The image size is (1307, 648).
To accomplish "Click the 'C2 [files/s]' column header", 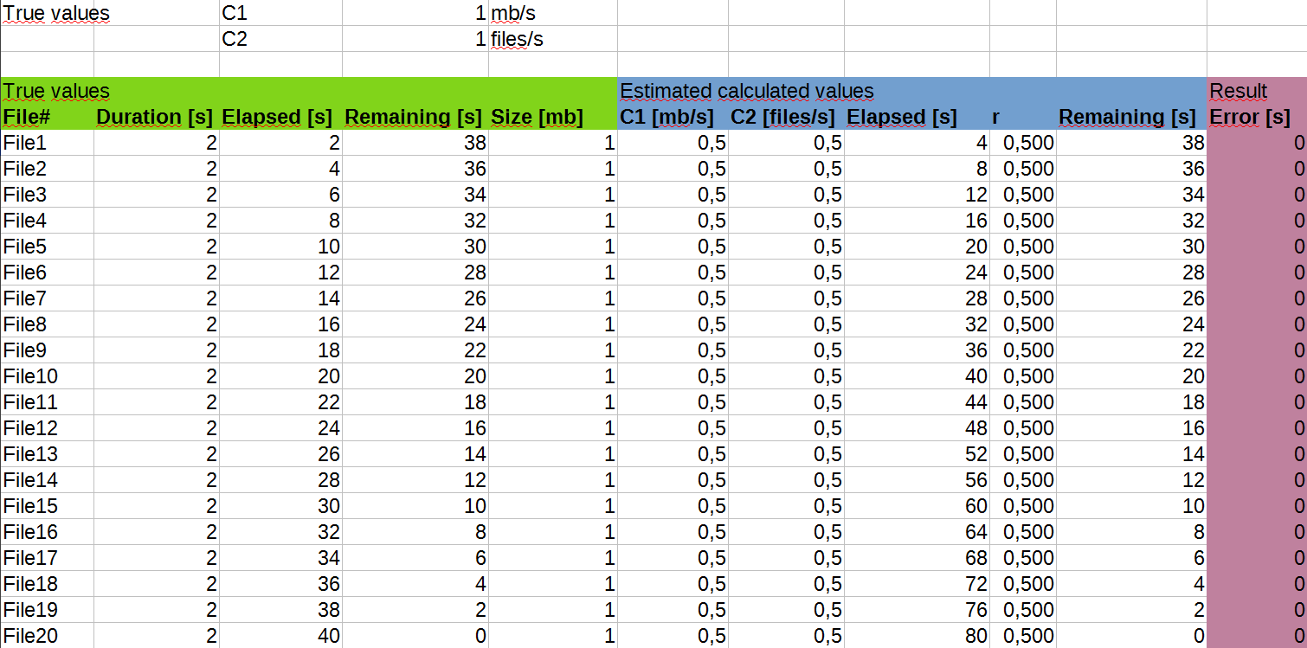I will (786, 117).
